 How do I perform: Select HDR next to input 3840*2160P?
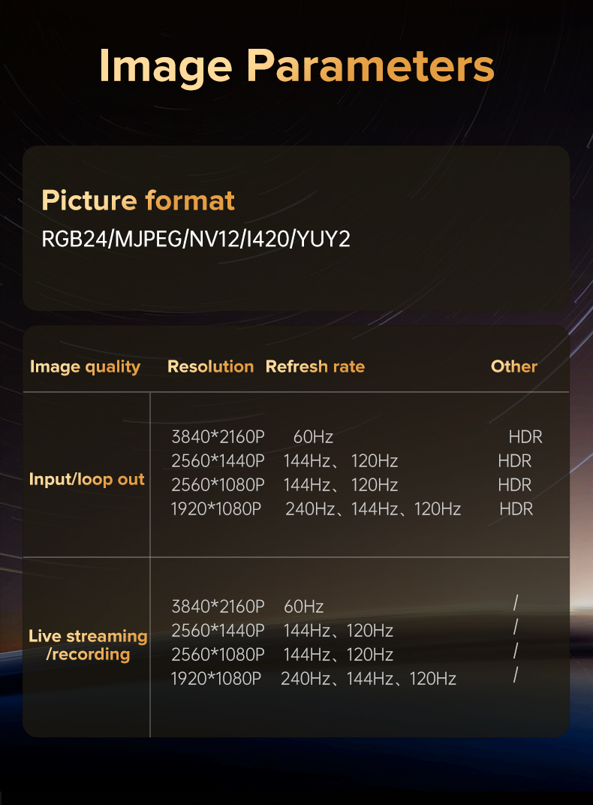pyautogui.click(x=525, y=437)
